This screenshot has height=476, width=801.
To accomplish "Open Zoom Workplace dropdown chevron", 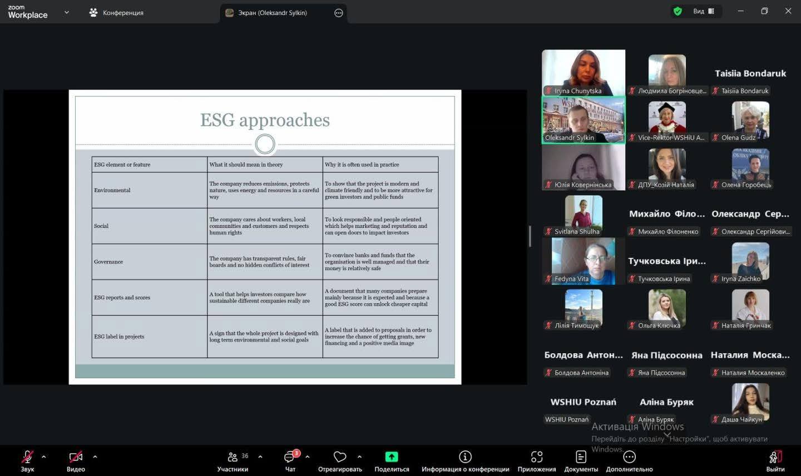I will pos(67,12).
